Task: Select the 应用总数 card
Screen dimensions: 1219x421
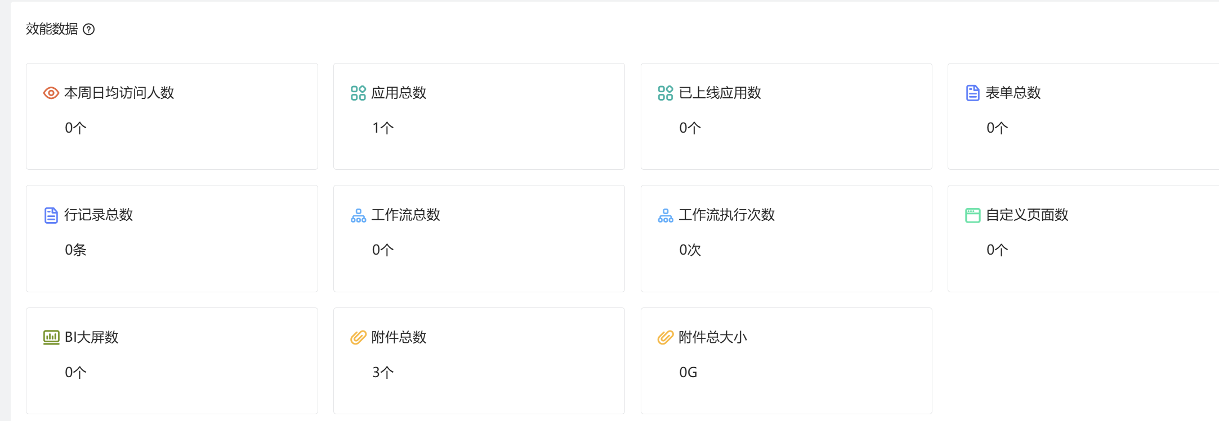Action: click(x=479, y=116)
